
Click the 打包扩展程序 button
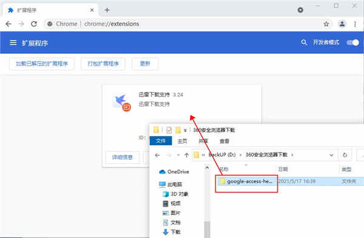103,64
